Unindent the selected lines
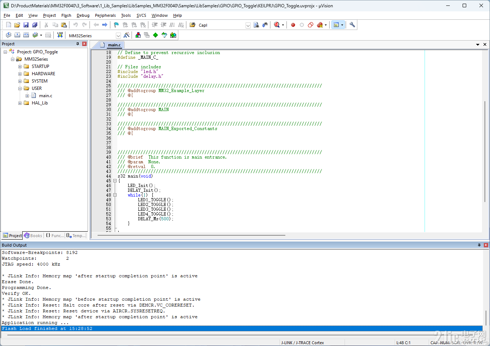This screenshot has height=346, width=490. (163, 25)
